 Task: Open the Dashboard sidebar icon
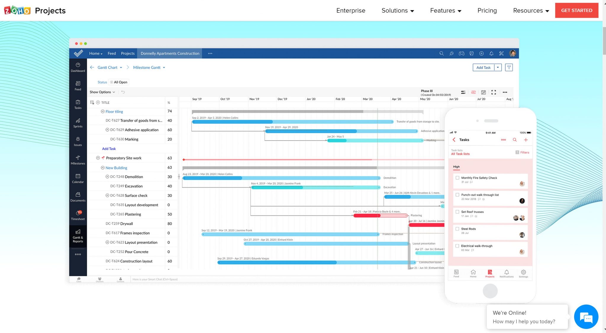point(78,67)
